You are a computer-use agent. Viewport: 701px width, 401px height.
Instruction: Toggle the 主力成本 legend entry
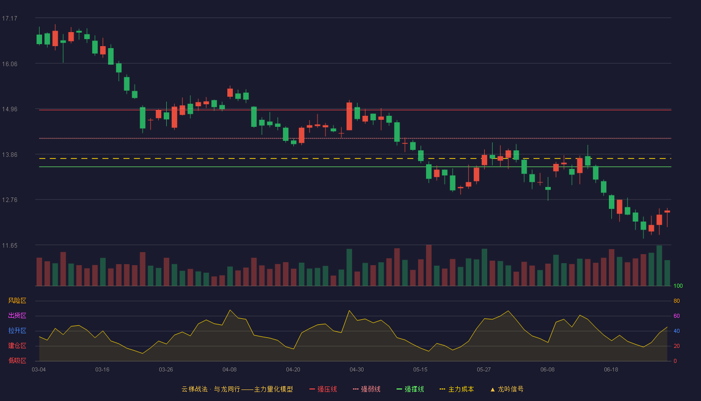[x=457, y=389]
